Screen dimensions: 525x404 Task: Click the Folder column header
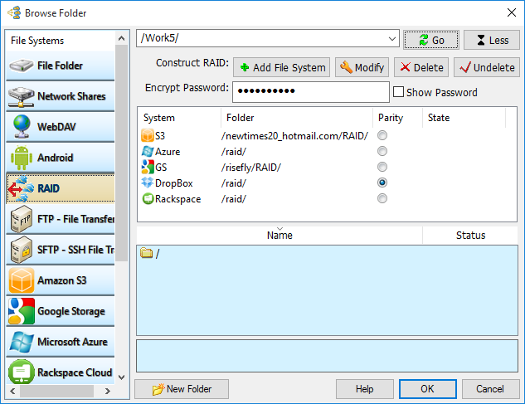coord(297,118)
